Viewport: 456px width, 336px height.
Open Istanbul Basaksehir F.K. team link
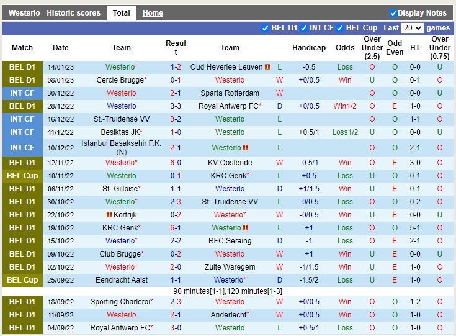click(121, 148)
